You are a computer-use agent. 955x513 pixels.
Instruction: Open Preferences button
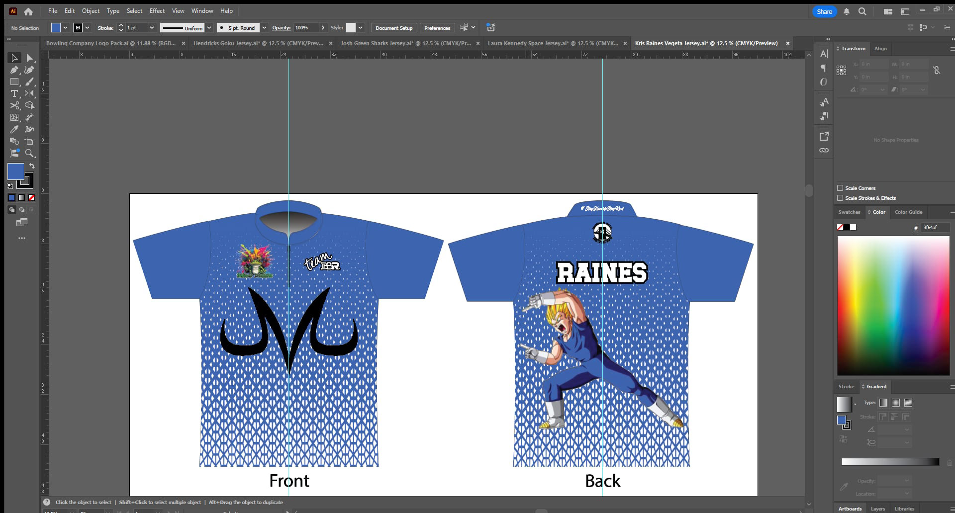(x=437, y=28)
